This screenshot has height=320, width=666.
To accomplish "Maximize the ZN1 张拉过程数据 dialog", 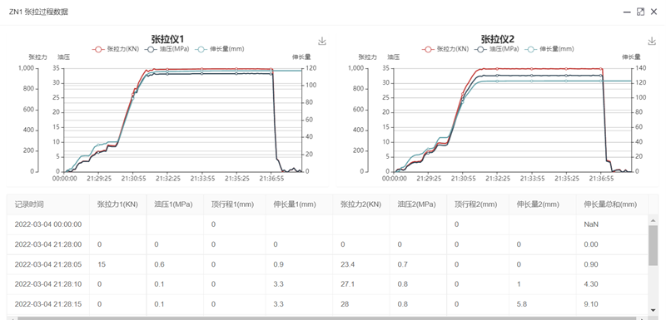I will tap(640, 12).
